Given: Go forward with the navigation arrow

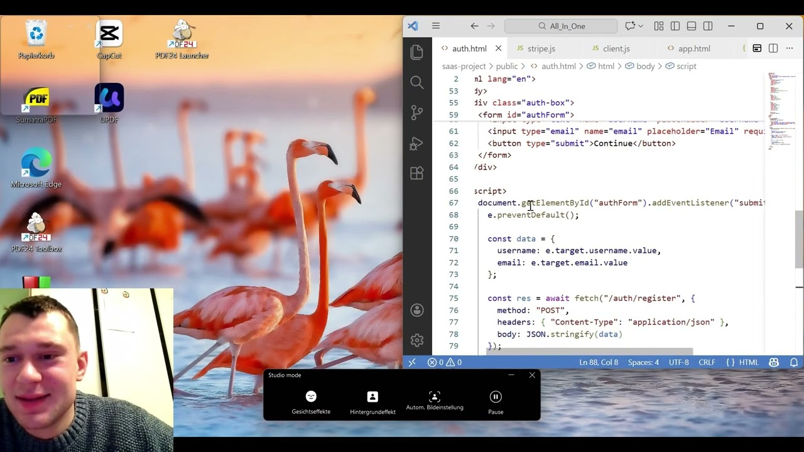Looking at the screenshot, I should pyautogui.click(x=491, y=26).
